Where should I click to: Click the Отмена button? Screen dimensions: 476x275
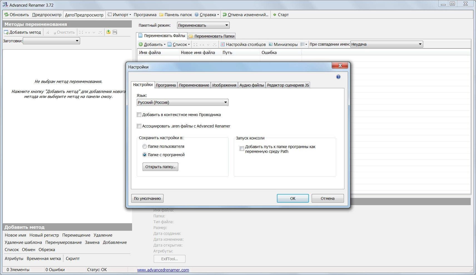[x=328, y=198]
